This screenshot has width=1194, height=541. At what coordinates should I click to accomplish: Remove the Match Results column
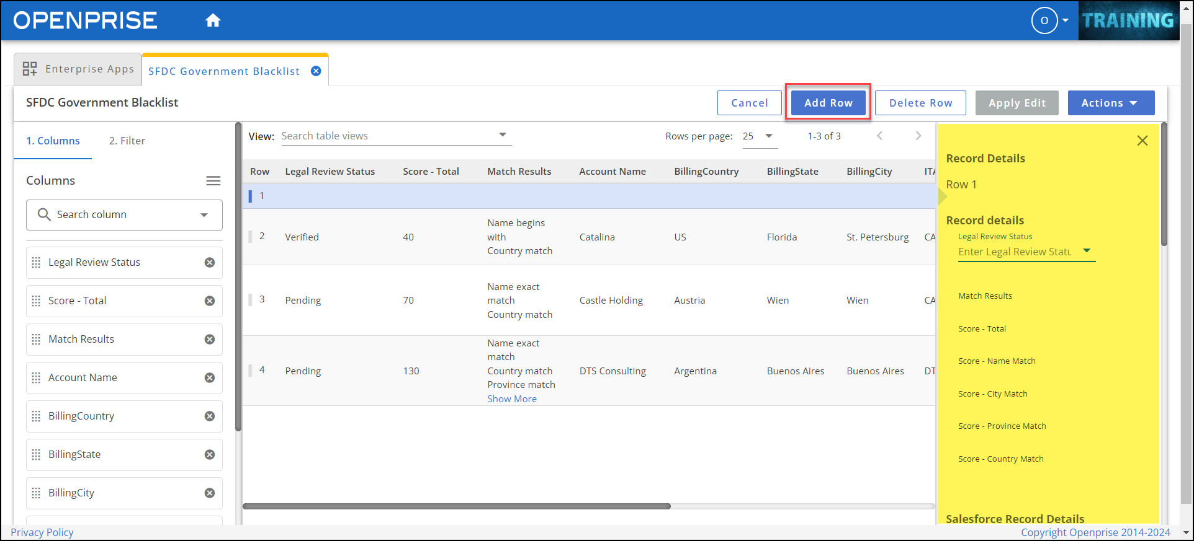pyautogui.click(x=210, y=340)
